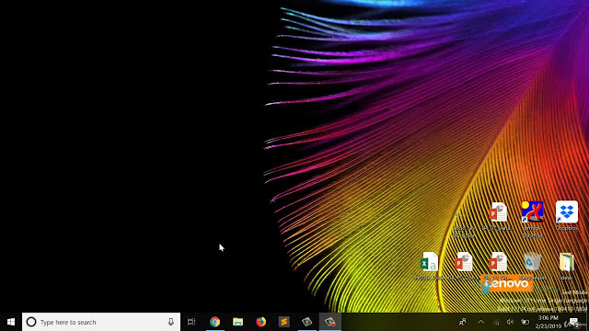Select the Recycle Bin desktop icon

pyautogui.click(x=532, y=266)
